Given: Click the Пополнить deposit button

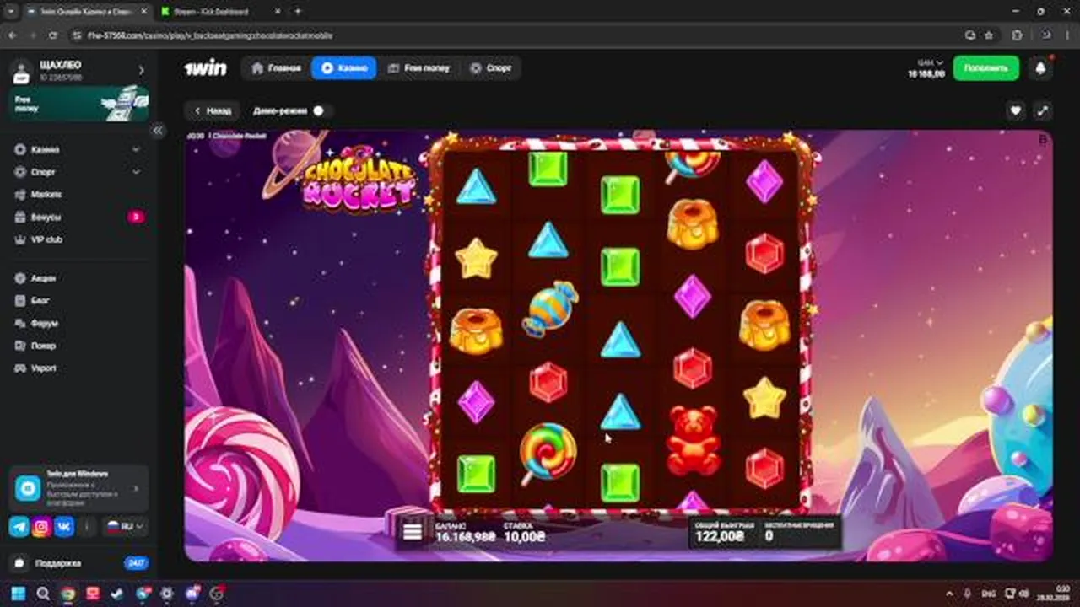Looking at the screenshot, I should [985, 68].
